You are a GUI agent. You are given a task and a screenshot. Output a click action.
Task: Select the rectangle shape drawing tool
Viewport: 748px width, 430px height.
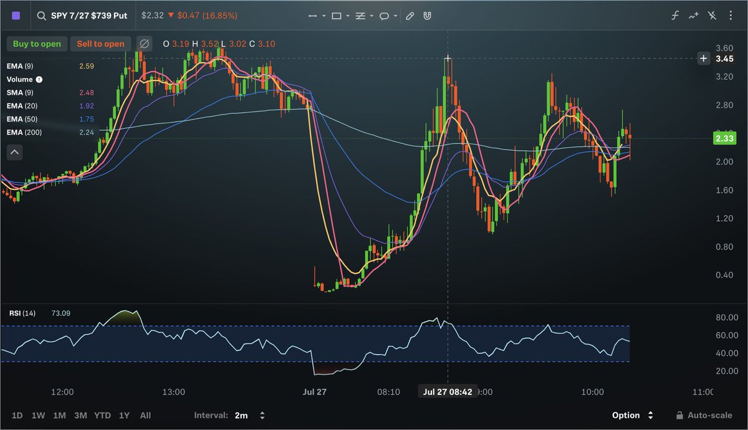click(x=337, y=16)
